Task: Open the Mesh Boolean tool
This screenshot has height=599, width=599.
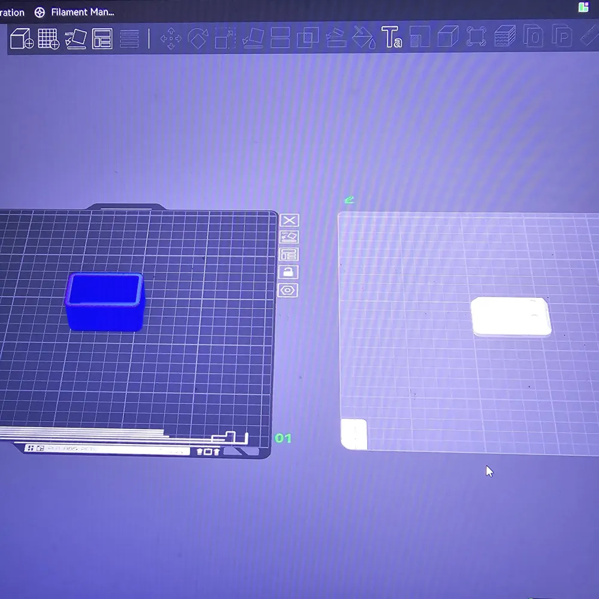Action: tap(307, 38)
